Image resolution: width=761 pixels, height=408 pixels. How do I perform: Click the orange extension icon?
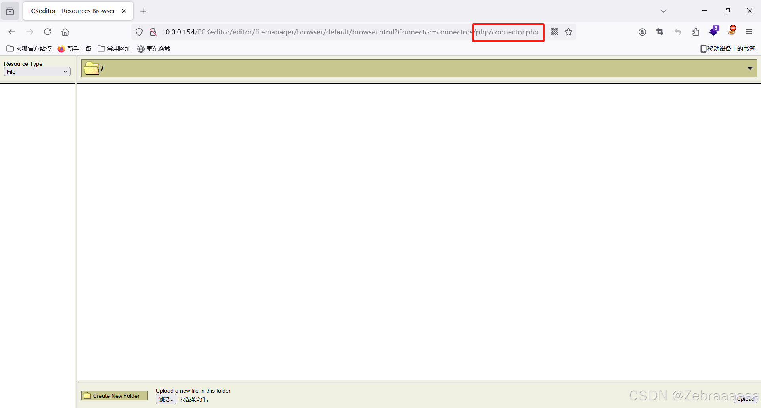point(732,31)
